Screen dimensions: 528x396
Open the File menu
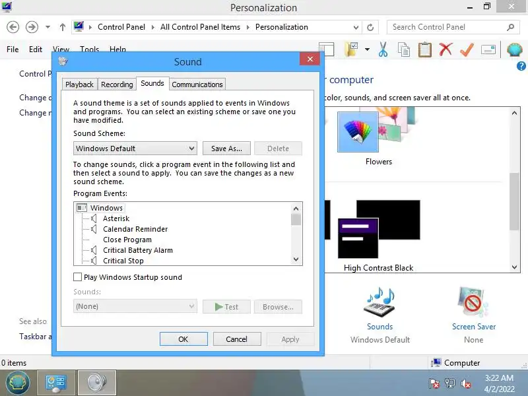coord(13,49)
